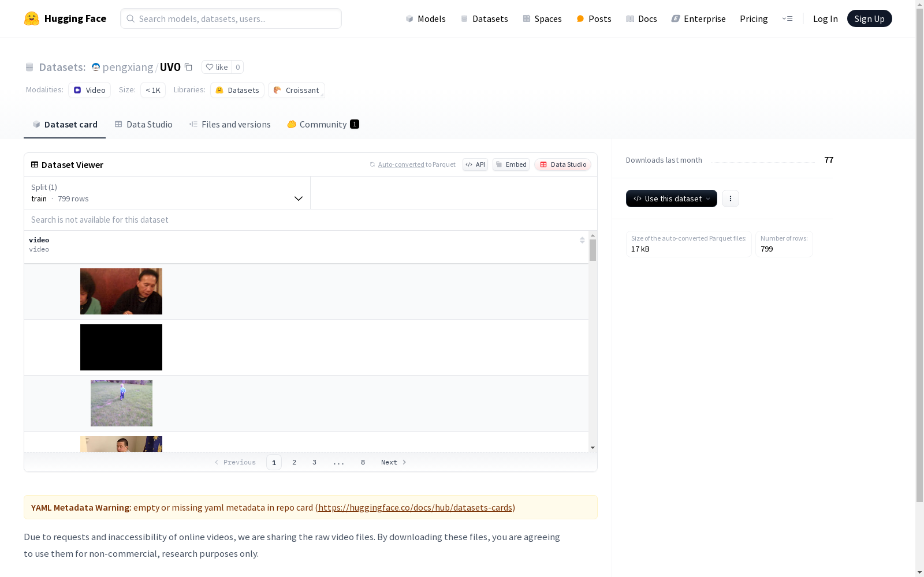924x577 pixels.
Task: Select the Croissant library tag
Action: coord(296,90)
